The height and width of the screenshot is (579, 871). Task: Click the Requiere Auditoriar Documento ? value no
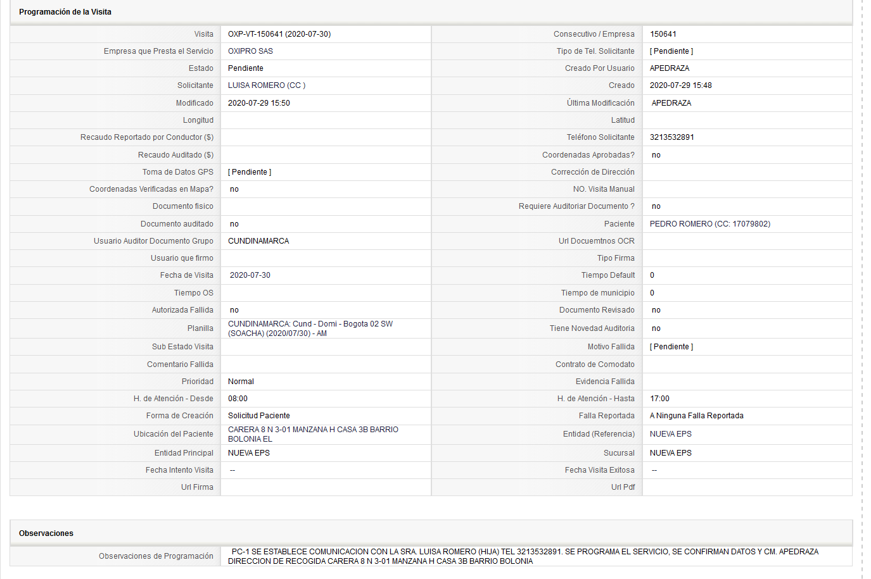click(x=656, y=206)
